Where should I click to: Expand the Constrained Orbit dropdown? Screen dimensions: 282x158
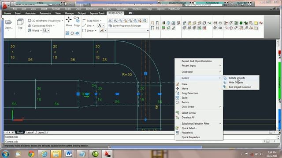click(54, 25)
